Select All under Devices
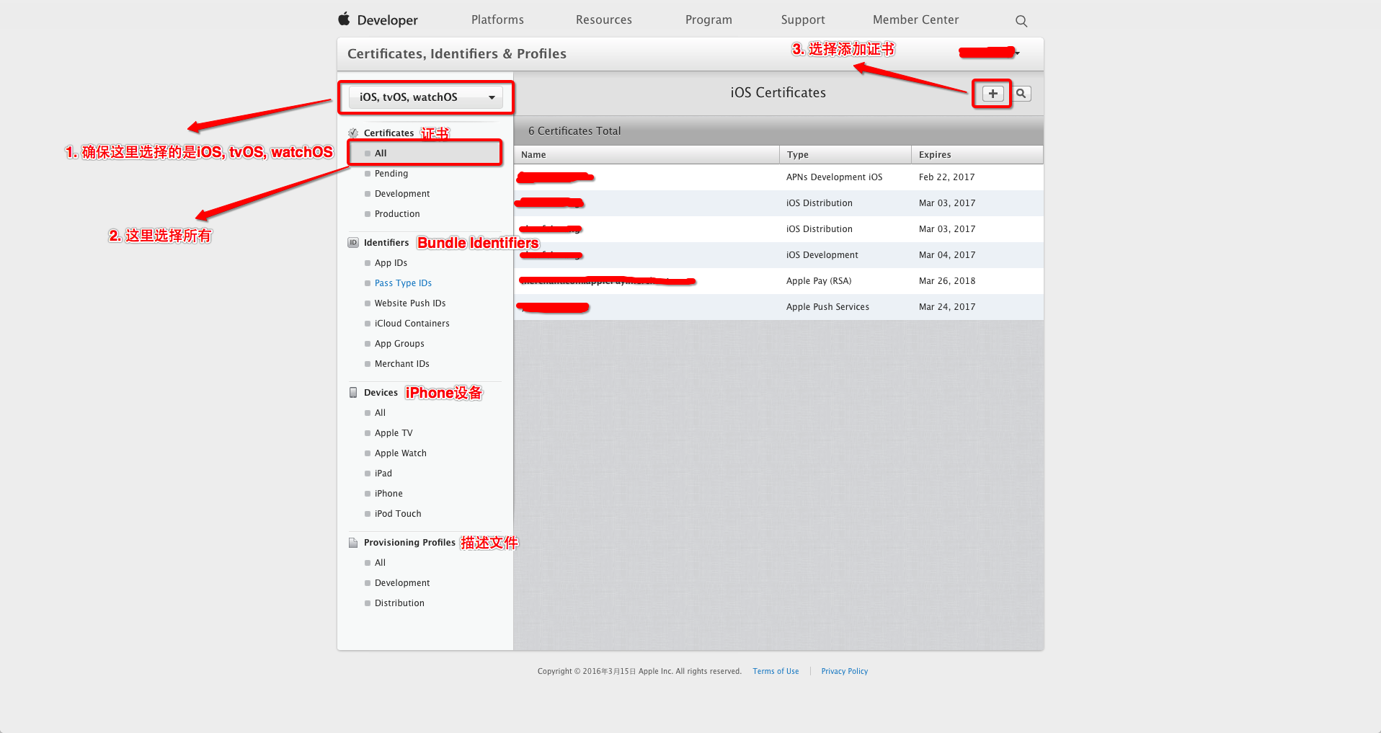This screenshot has height=733, width=1381. tap(380, 413)
